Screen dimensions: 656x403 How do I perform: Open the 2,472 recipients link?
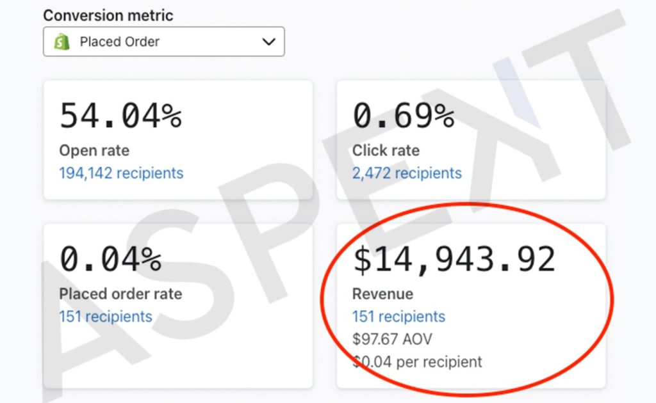pos(407,173)
